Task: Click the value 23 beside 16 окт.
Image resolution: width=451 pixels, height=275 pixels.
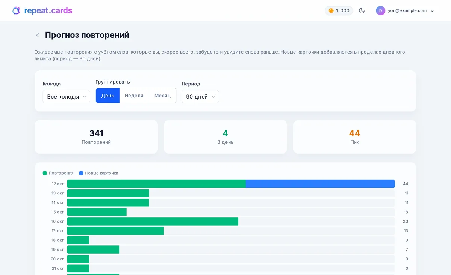Action: coord(406,221)
